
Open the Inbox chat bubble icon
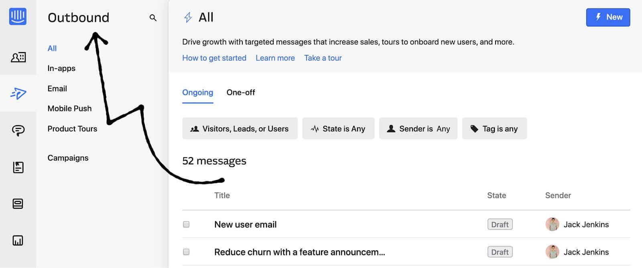18,130
